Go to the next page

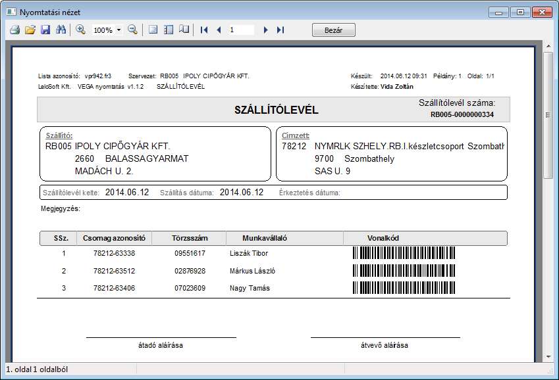tap(265, 30)
